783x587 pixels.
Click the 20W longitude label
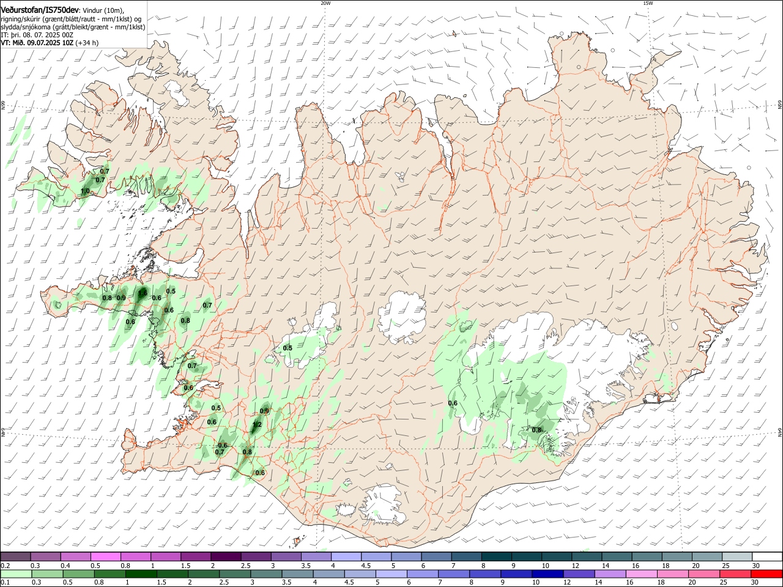[x=325, y=3]
